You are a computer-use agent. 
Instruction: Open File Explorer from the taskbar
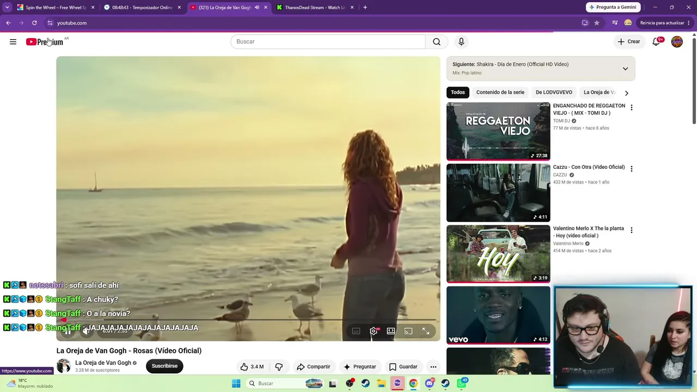pos(381,383)
